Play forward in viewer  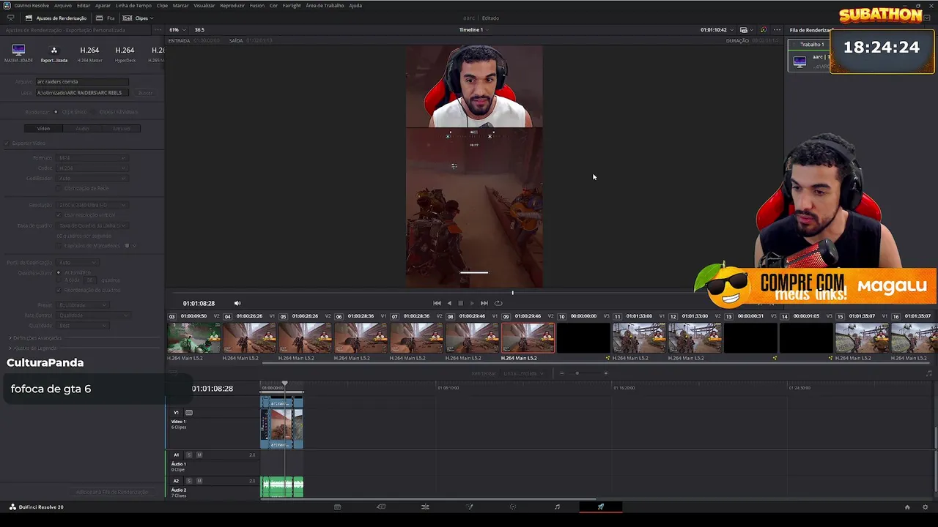[x=472, y=303]
